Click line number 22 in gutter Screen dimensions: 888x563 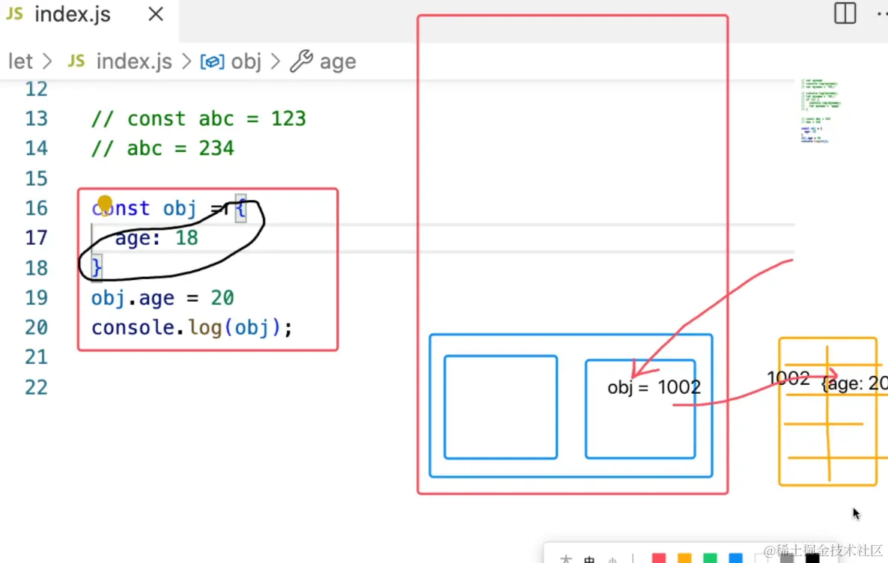point(36,387)
